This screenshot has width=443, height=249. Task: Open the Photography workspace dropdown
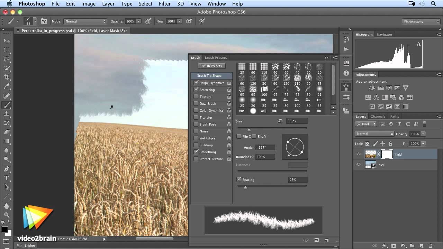[x=421, y=21]
